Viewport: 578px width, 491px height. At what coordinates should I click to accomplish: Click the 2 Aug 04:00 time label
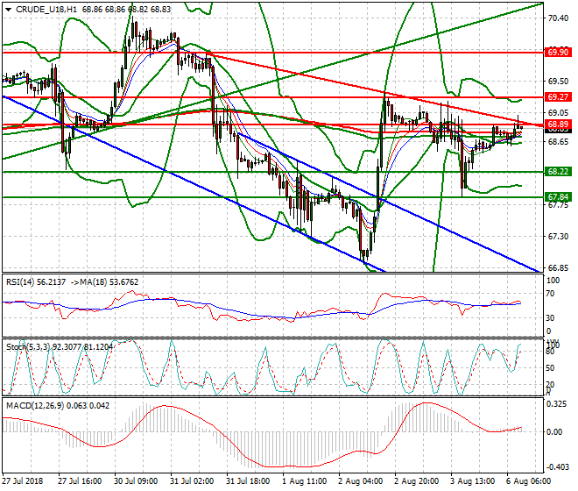361,481
